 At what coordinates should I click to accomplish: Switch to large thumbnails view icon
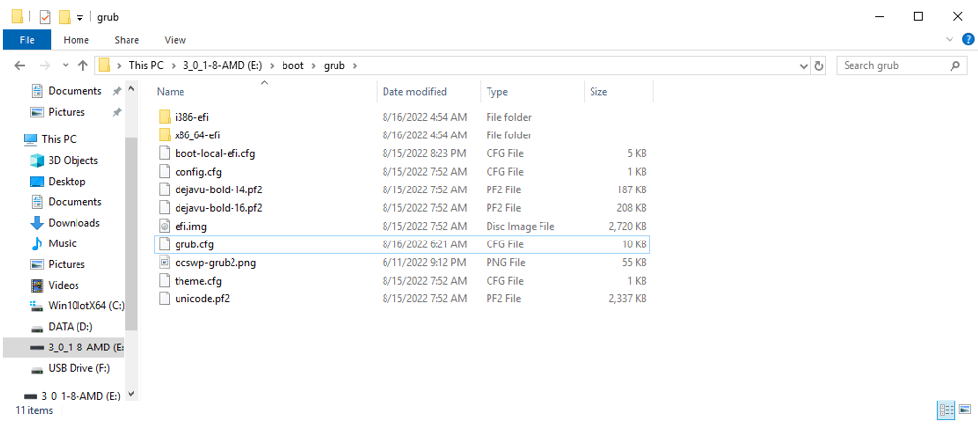coord(964,410)
